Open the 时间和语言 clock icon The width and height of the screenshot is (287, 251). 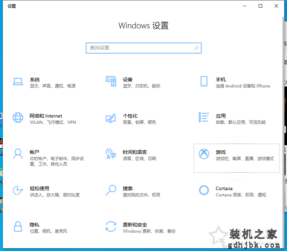click(111, 154)
